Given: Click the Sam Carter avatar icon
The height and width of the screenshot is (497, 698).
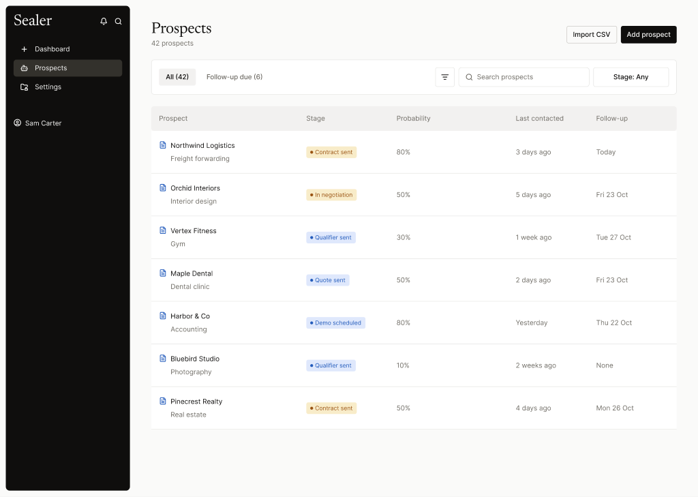Looking at the screenshot, I should point(17,123).
